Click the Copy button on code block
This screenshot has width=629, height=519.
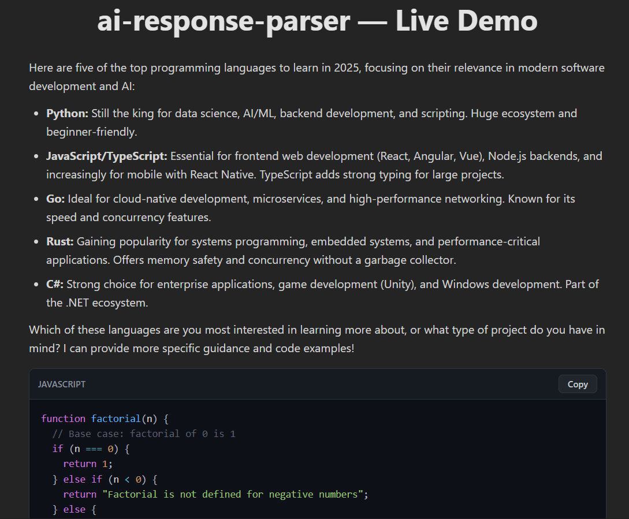tap(577, 384)
